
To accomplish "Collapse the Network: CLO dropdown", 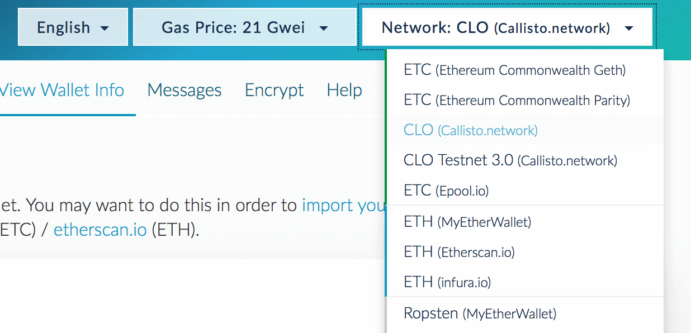I will 507,27.
